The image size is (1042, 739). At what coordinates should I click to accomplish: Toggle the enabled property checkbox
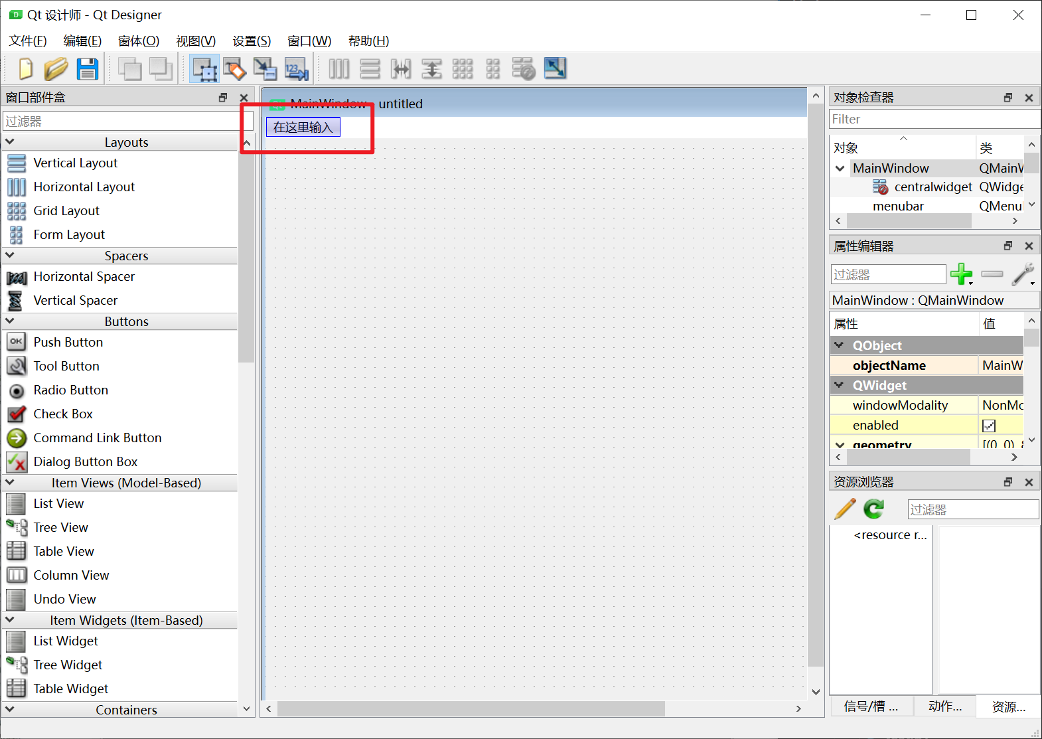[x=989, y=426]
